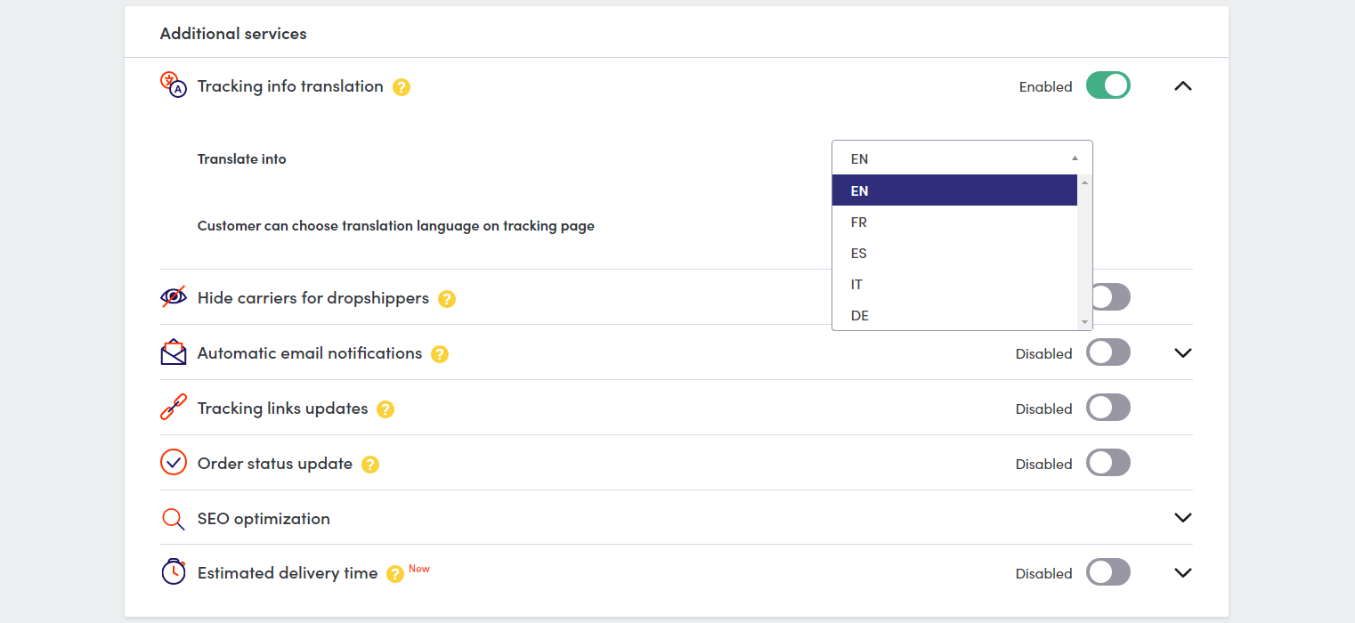The width and height of the screenshot is (1355, 623).
Task: Click the New badge on Estimated delivery
Action: coord(419,569)
